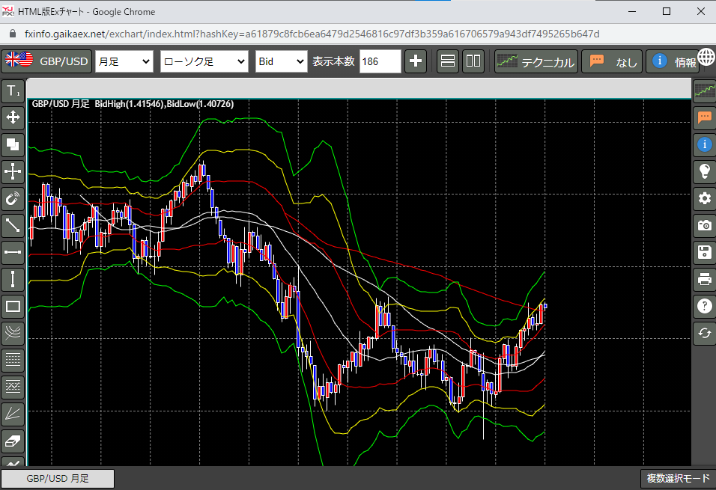Open the 月足 timeframe dropdown
Screen dimensions: 716x490
click(x=124, y=61)
